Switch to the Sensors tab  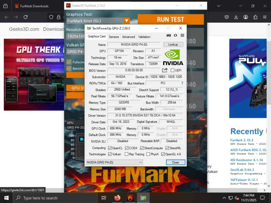pos(114,37)
